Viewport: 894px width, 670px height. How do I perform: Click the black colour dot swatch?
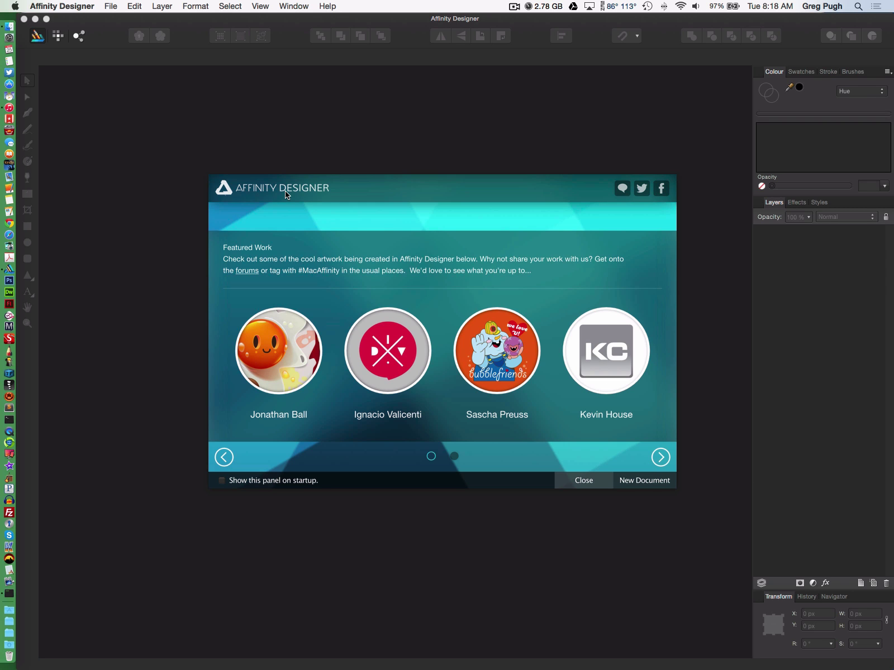(800, 87)
